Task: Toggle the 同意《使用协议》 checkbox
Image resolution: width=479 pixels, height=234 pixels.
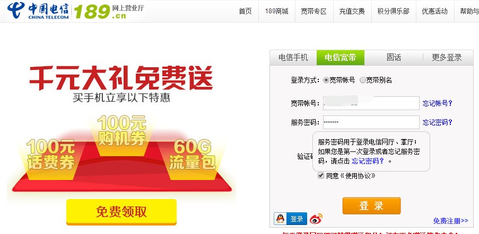Action: tap(321, 176)
